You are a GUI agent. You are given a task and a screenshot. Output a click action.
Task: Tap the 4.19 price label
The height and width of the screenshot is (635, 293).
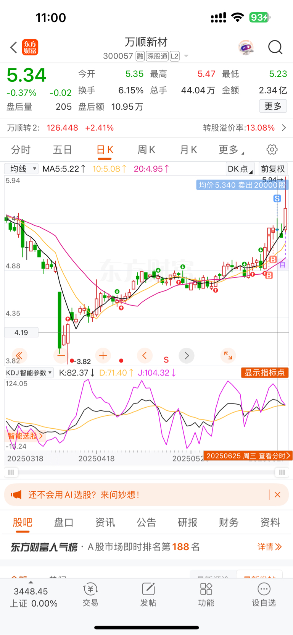21,332
